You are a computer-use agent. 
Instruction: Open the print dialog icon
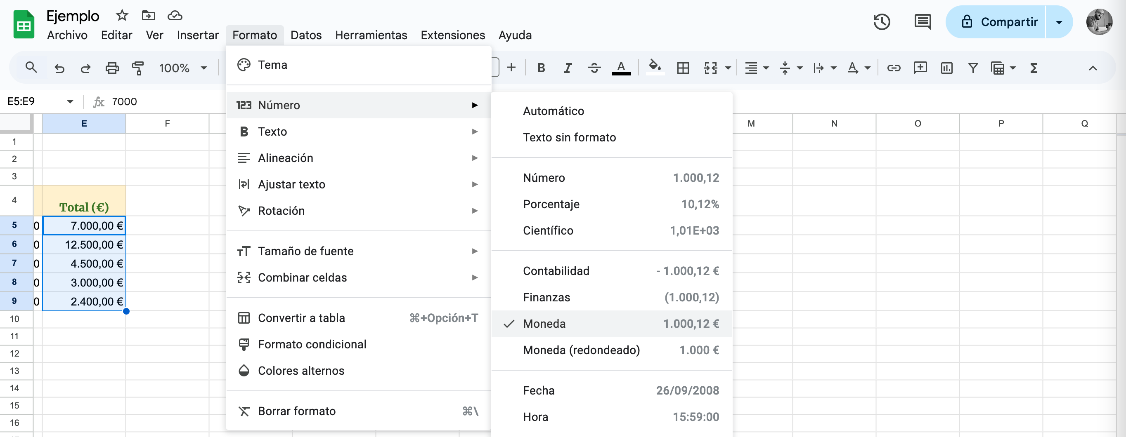112,68
